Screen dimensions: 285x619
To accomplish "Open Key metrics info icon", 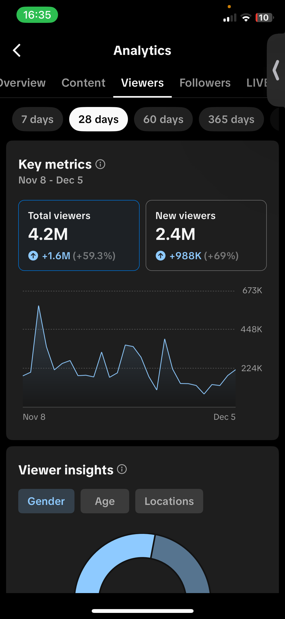I will (x=100, y=164).
